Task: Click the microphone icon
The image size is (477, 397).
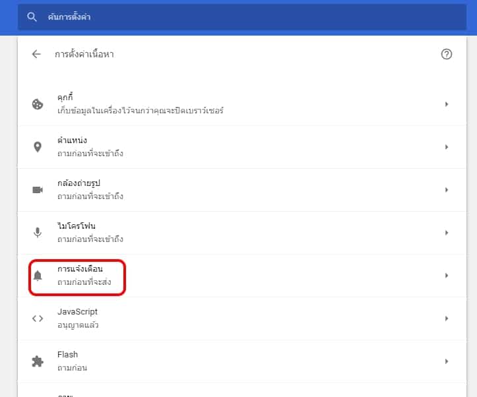Action: pos(38,233)
